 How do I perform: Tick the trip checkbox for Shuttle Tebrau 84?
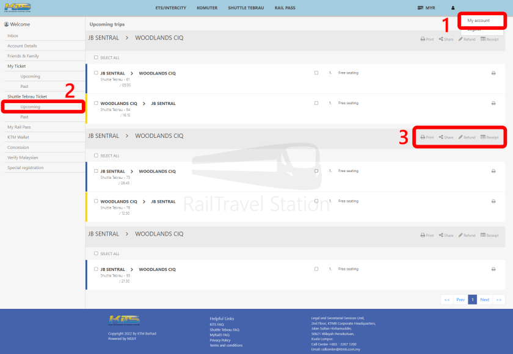coord(96,103)
